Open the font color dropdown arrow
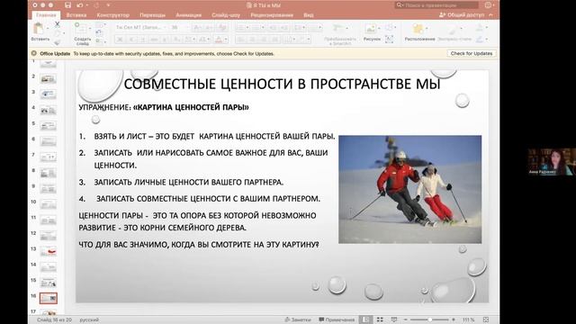The image size is (576, 324). (x=226, y=39)
